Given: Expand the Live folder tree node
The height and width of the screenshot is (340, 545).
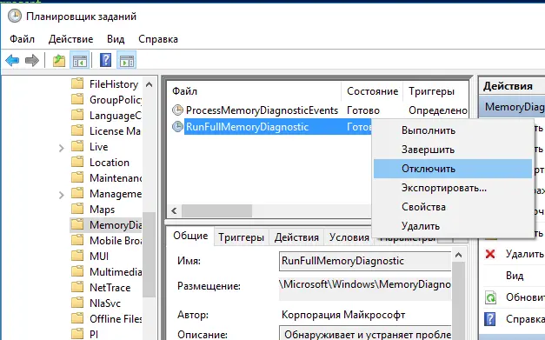Looking at the screenshot, I should click(62, 148).
